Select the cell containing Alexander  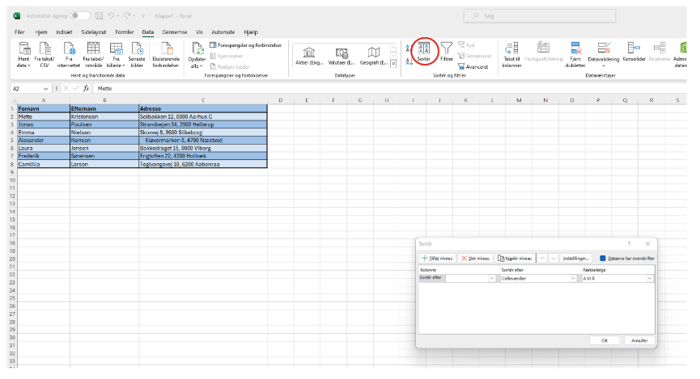44,140
